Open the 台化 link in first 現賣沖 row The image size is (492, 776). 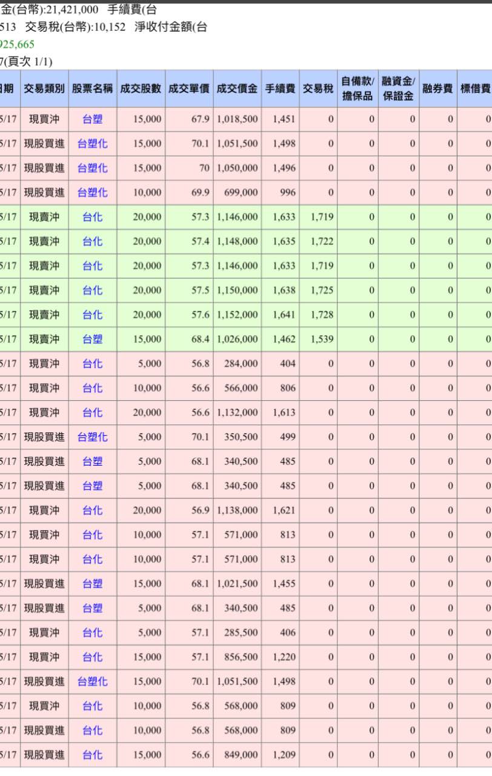coord(91,216)
